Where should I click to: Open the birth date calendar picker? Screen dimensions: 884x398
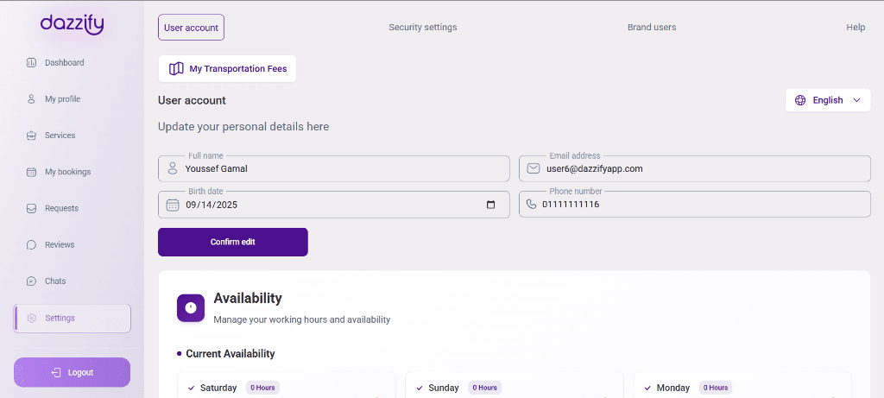[490, 205]
